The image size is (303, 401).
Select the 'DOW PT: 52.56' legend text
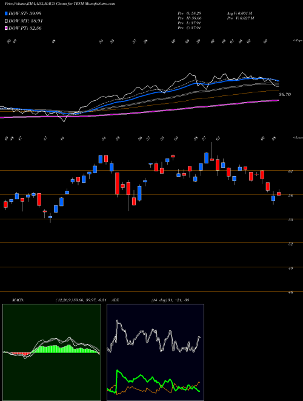pyautogui.click(x=25, y=28)
